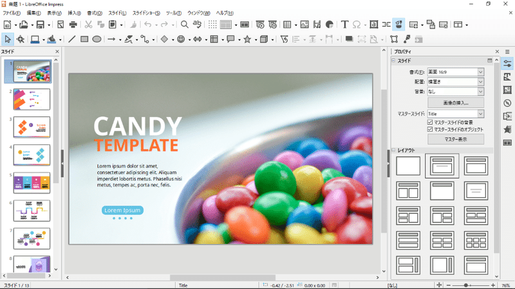The image size is (515, 289).
Task: Click the Print icon
Action: tap(73, 24)
